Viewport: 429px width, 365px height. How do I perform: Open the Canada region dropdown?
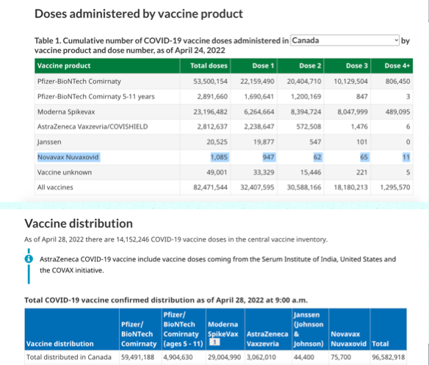click(x=345, y=40)
